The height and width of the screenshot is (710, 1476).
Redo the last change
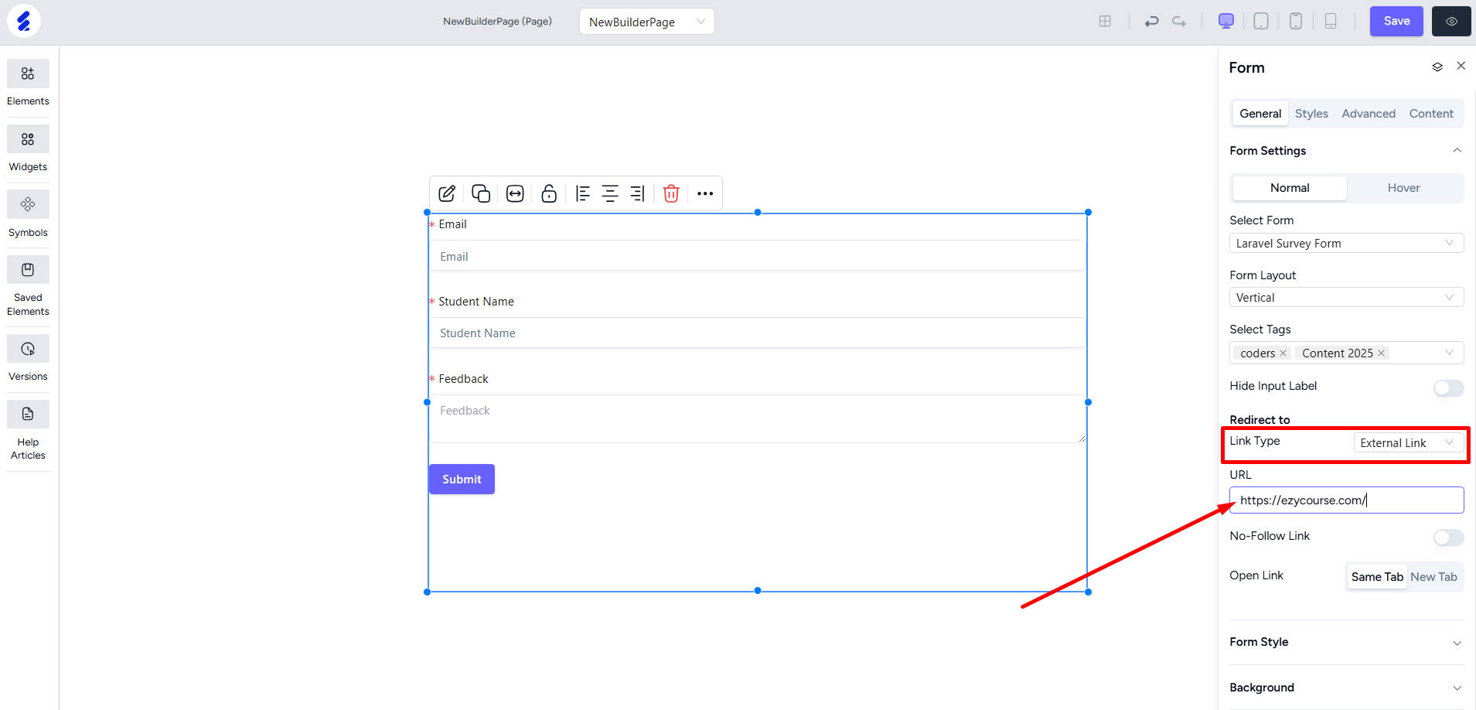click(x=1179, y=22)
